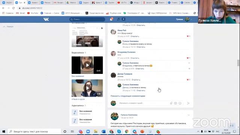Open Инна Рей's profile name
This screenshot has width=240, height=135.
pos(122,30)
